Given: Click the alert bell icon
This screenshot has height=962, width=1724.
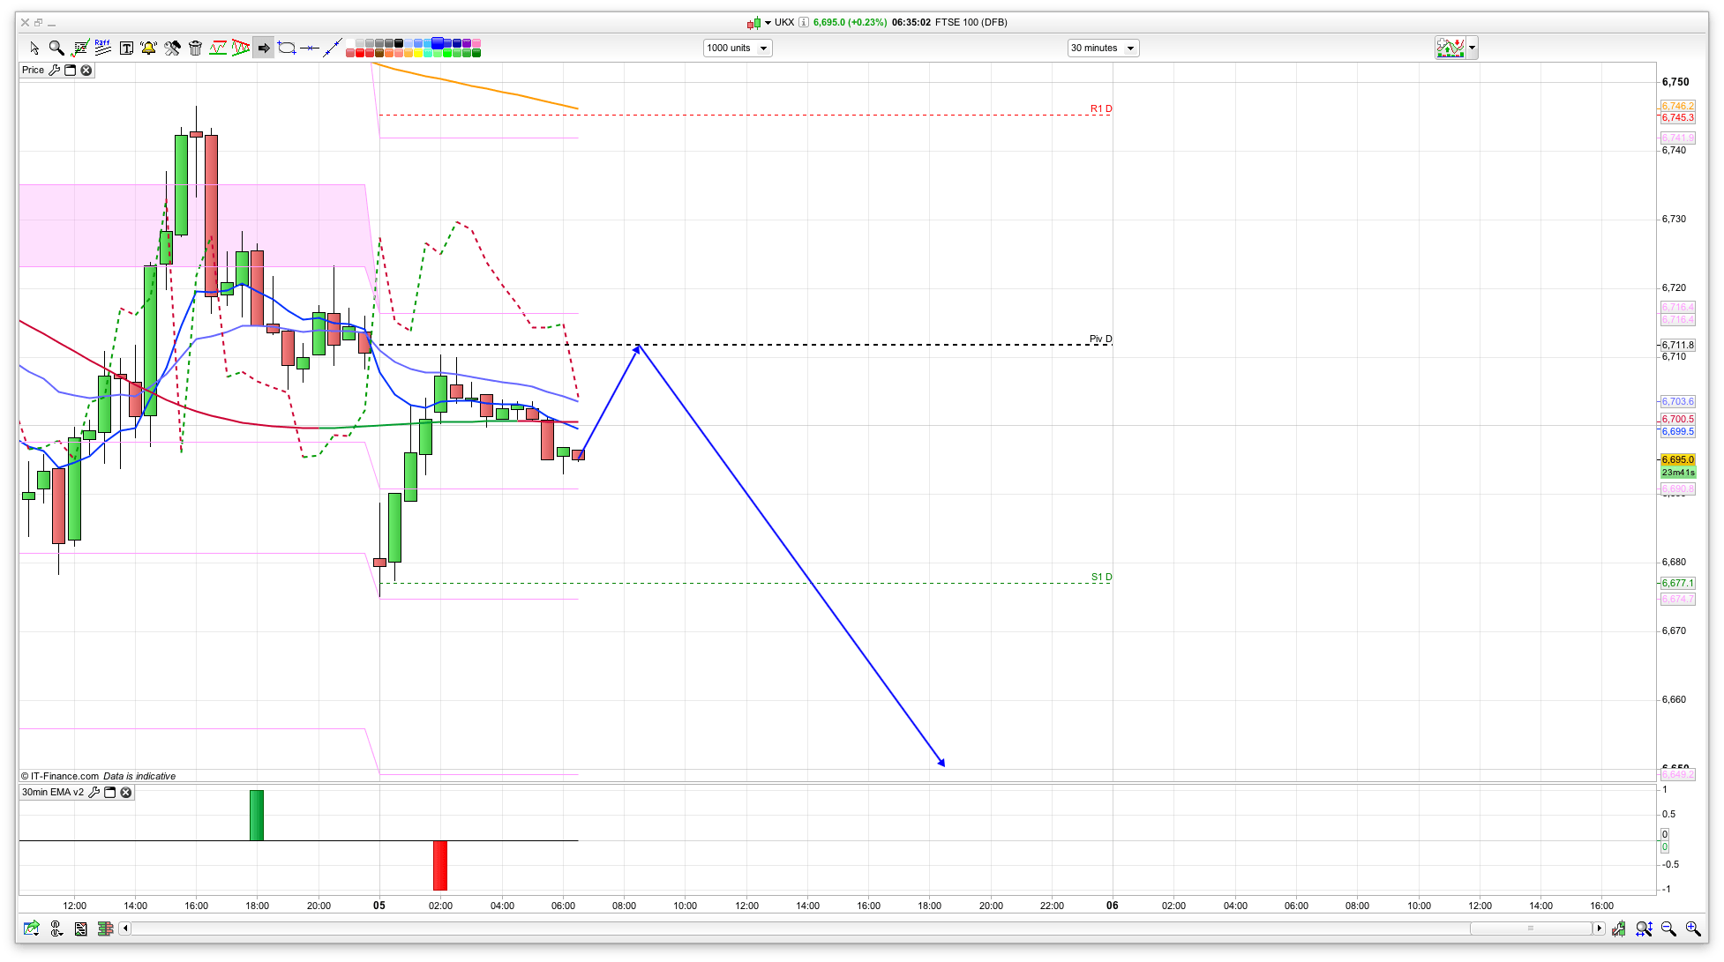Looking at the screenshot, I should point(149,48).
